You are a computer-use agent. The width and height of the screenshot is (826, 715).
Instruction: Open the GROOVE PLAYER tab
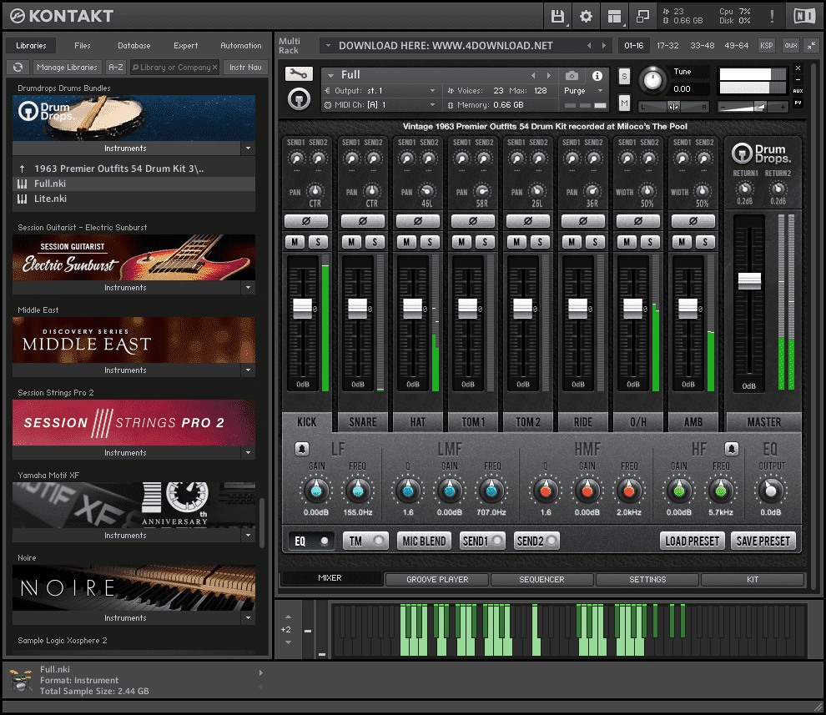(437, 580)
